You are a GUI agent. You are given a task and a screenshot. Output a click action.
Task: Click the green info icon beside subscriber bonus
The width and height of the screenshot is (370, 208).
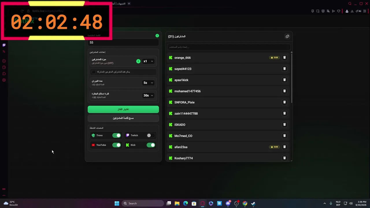point(138,61)
